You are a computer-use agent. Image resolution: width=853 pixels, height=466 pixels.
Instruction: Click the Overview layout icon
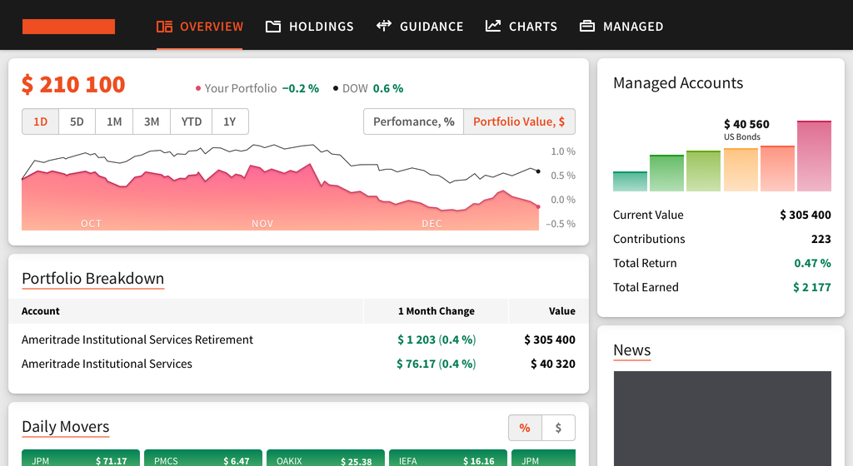[164, 27]
